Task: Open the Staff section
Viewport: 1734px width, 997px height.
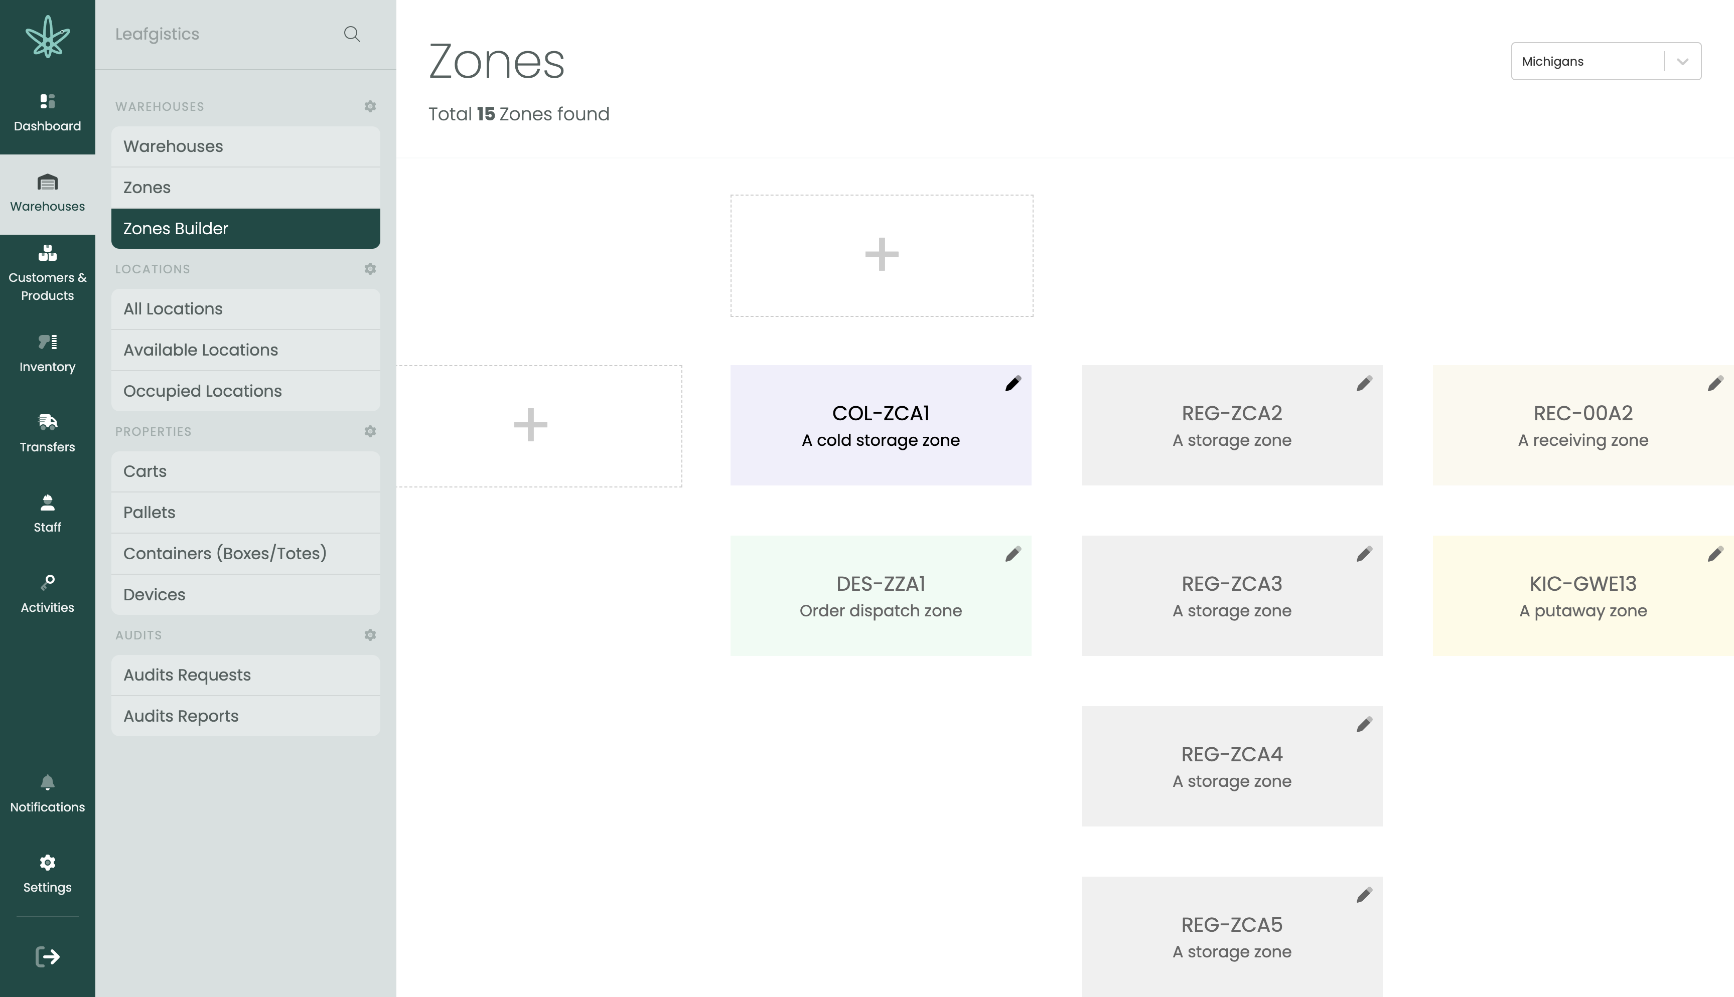Action: [47, 514]
